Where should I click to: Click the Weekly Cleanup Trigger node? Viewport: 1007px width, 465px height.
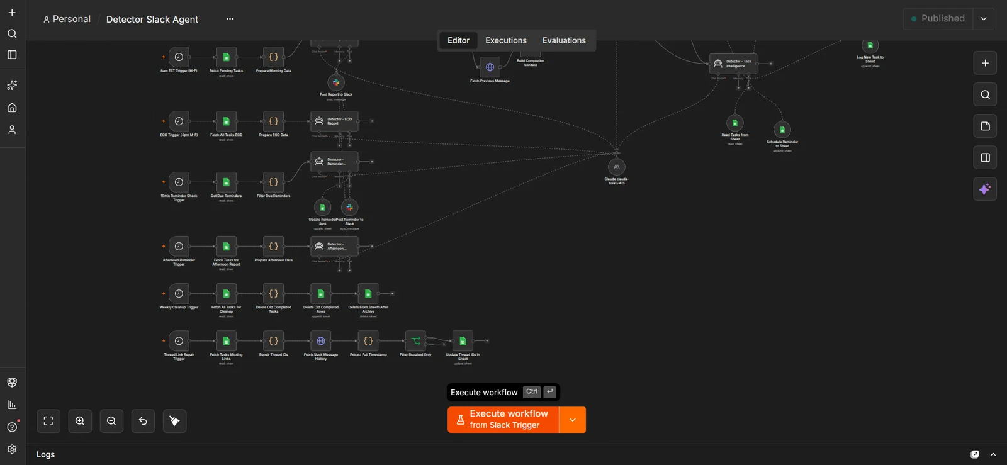click(x=179, y=294)
